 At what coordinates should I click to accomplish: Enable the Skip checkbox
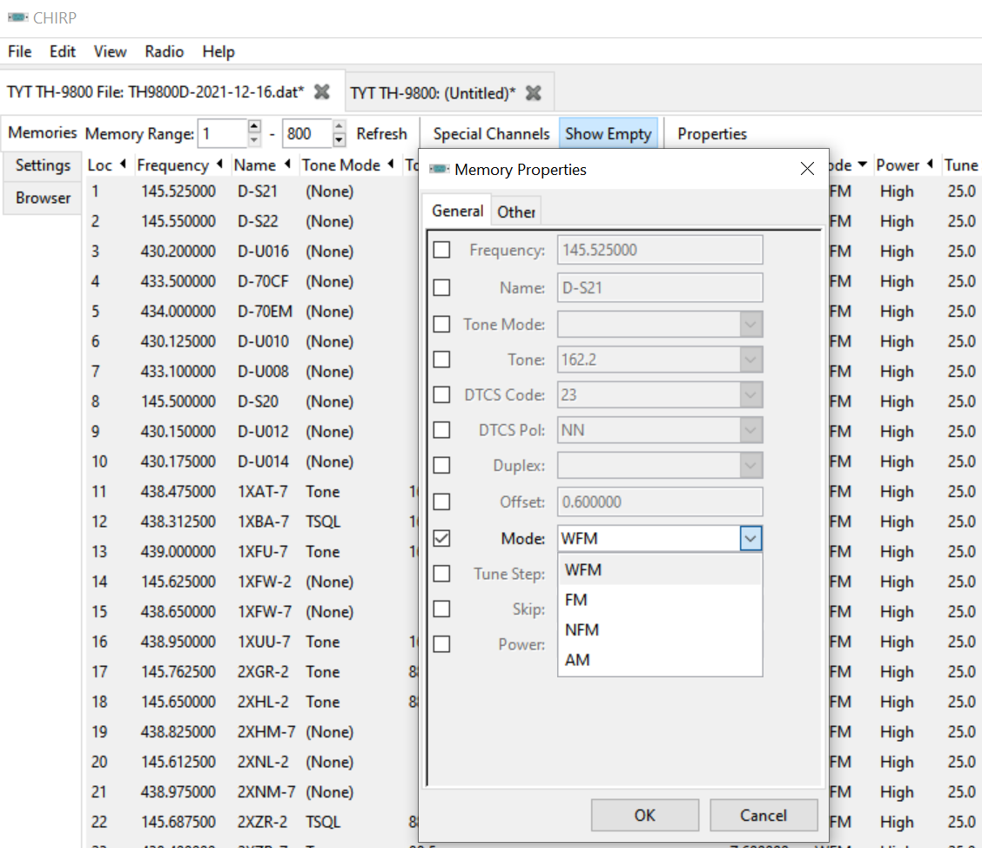(441, 609)
